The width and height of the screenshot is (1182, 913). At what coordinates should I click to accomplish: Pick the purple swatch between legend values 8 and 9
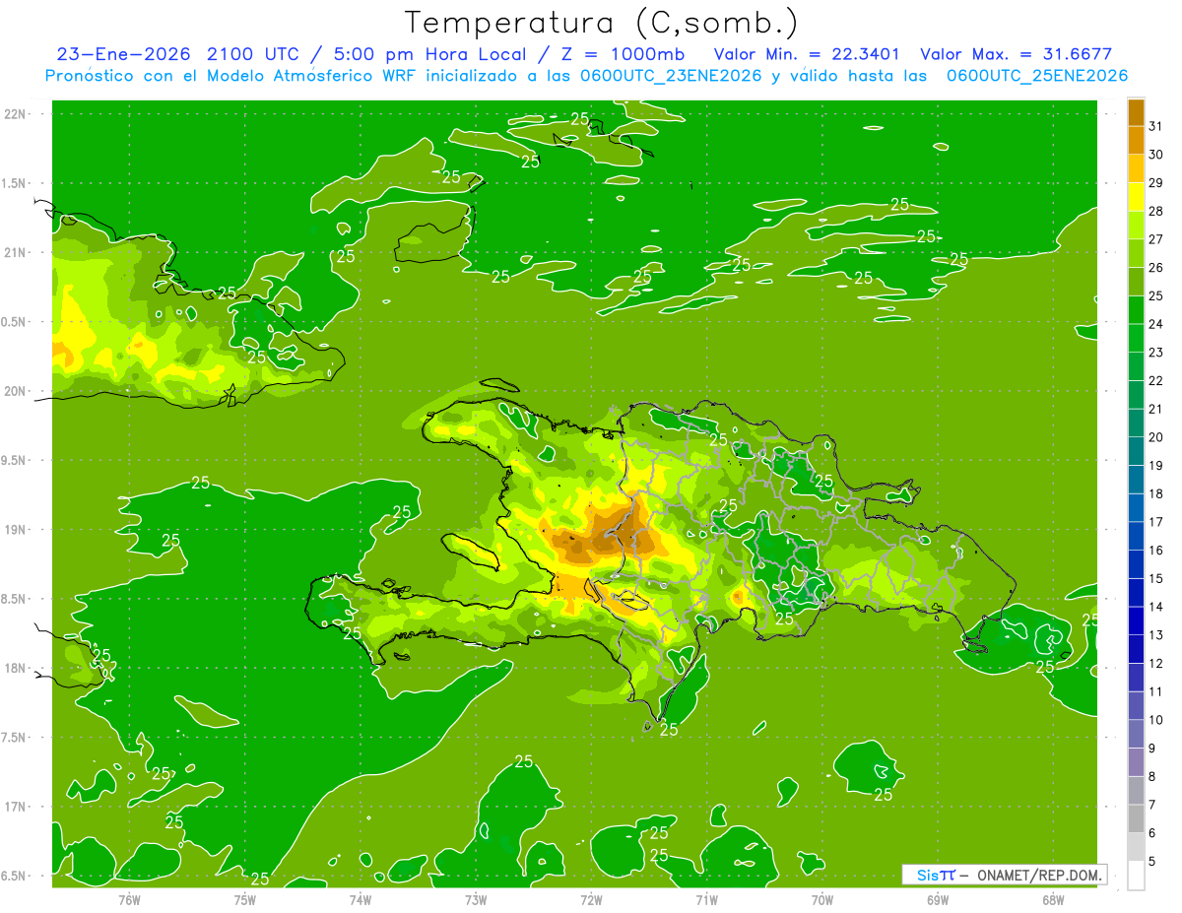point(1136,762)
